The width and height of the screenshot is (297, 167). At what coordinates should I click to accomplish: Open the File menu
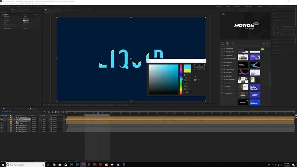(1, 4)
